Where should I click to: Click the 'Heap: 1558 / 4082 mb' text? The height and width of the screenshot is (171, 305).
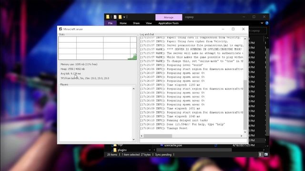(x=73, y=69)
